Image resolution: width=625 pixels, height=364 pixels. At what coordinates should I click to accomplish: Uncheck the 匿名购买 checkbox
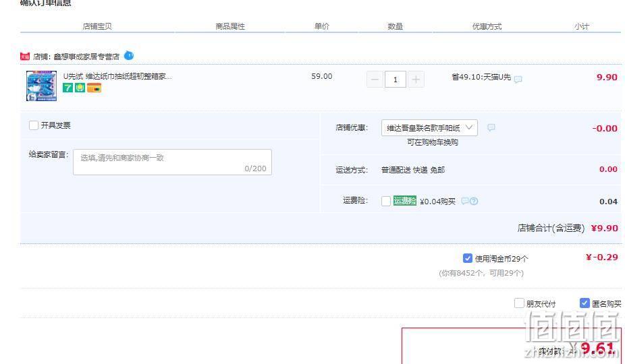[x=585, y=303]
